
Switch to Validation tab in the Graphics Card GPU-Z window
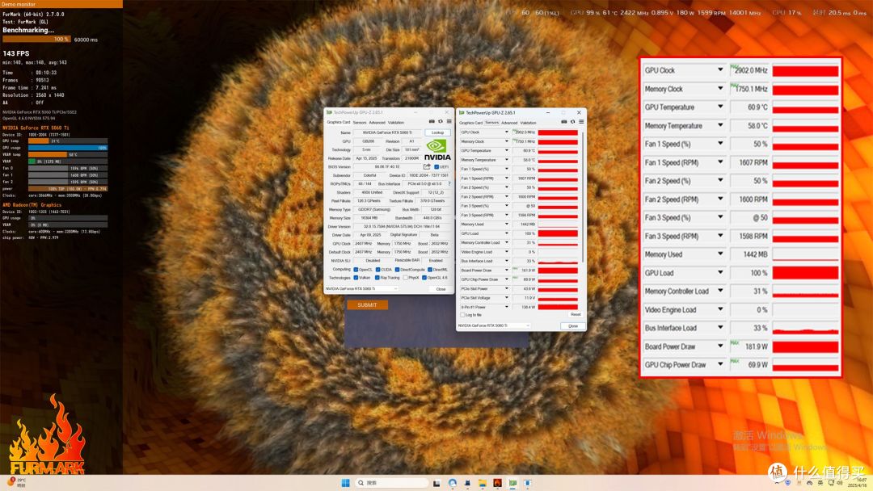point(396,122)
